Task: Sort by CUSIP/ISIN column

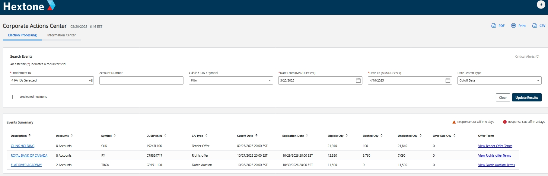Action: (x=165, y=136)
